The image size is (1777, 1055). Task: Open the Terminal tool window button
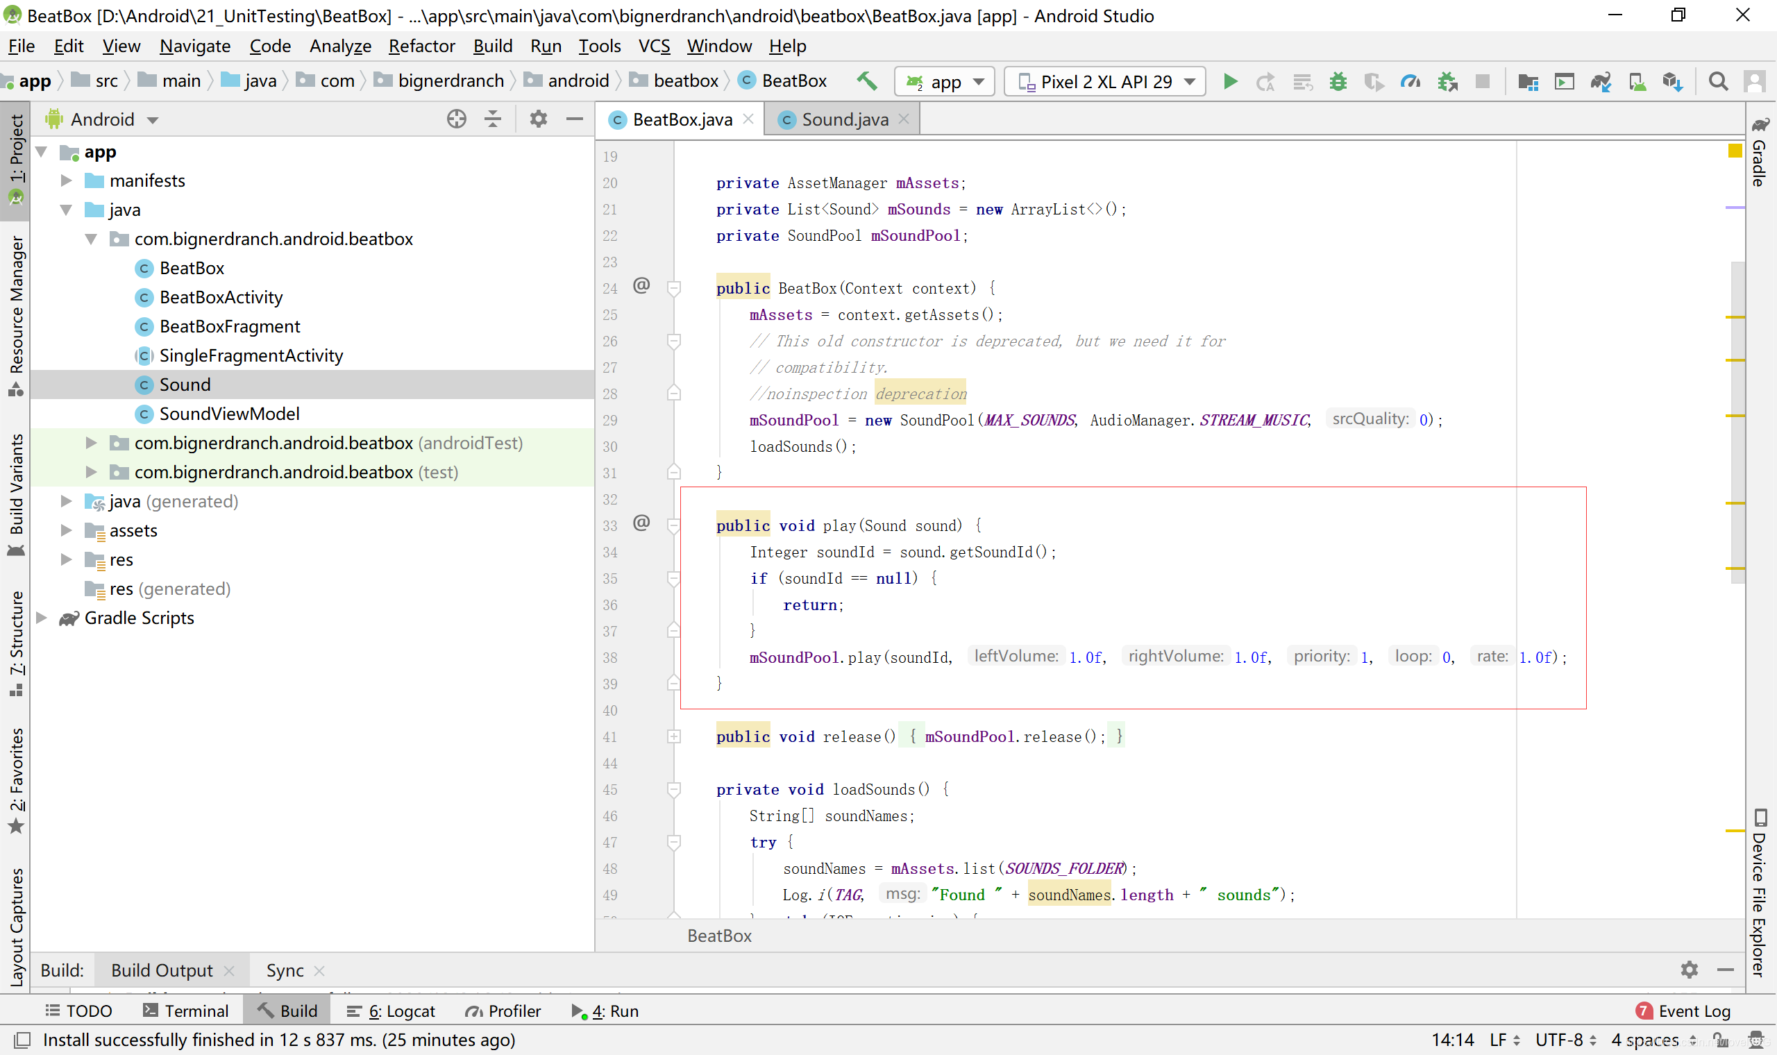pos(185,1011)
